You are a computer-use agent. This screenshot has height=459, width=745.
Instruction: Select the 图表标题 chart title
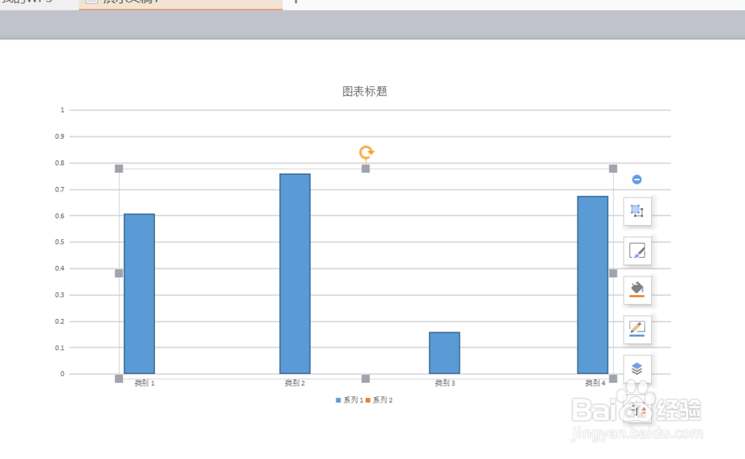[x=363, y=90]
